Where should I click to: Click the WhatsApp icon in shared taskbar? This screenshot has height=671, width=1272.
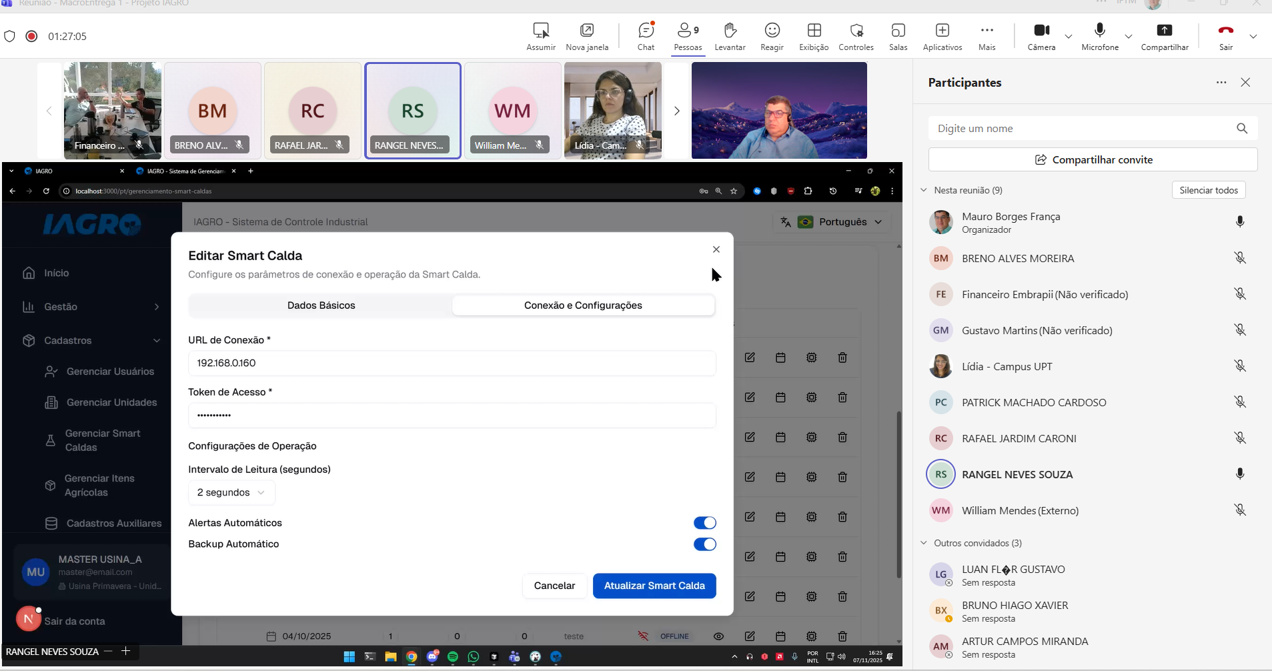coord(474,657)
